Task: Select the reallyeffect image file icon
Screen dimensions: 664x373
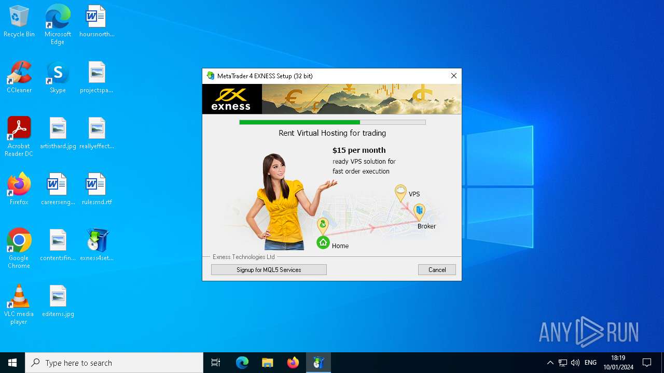Action: coord(96,133)
